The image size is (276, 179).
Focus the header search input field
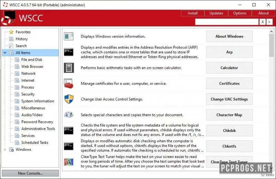point(227,22)
